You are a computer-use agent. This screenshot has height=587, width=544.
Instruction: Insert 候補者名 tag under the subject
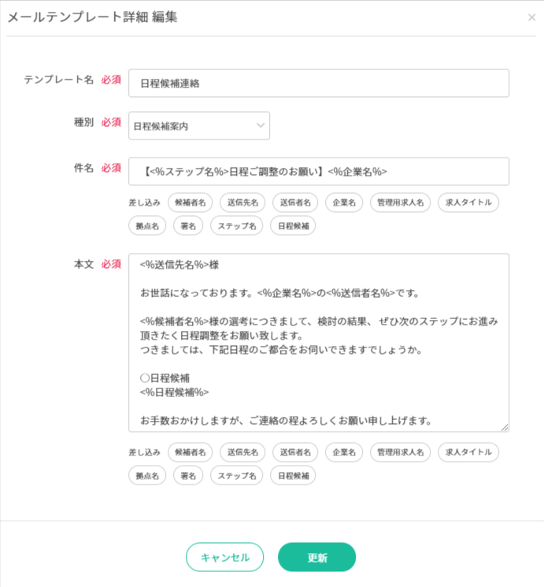pos(190,202)
